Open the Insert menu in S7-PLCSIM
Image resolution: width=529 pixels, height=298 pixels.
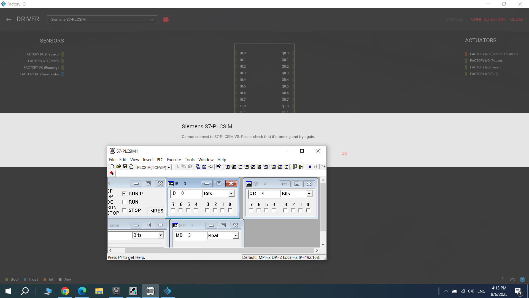148,160
